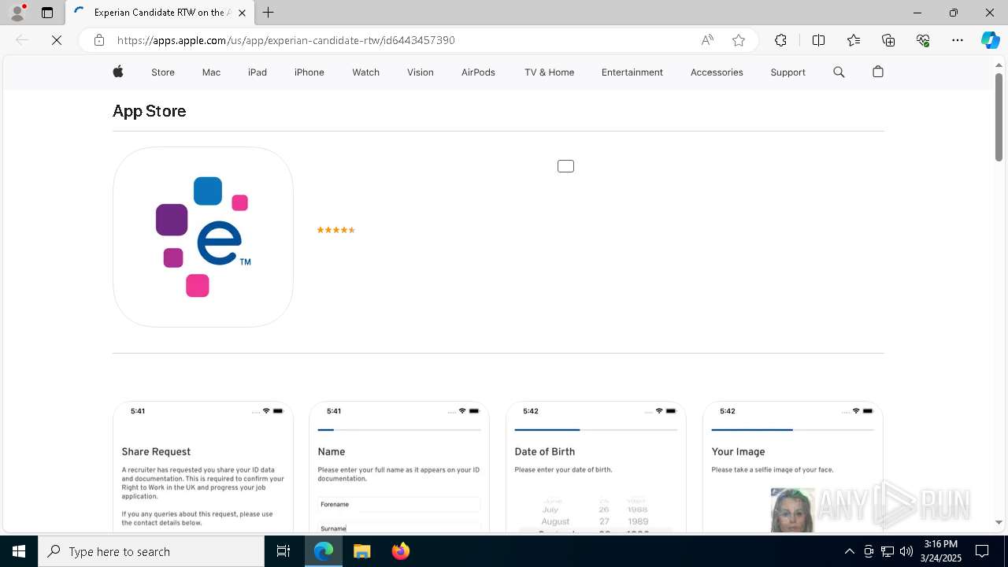This screenshot has height=567, width=1008.
Task: Open the Windows Start menu
Action: (19, 551)
